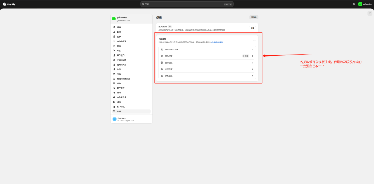Click the 客户隐私 (Customer privacy) lock icon
374x184 pixels.
[x=114, y=107]
